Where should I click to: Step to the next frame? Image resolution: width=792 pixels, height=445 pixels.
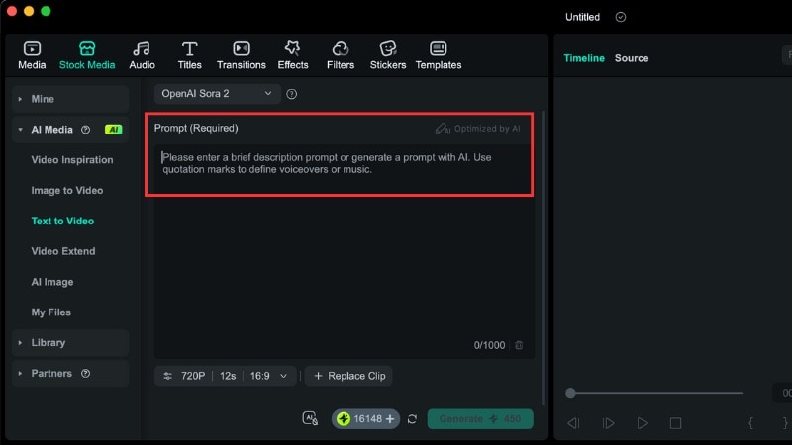coord(608,423)
